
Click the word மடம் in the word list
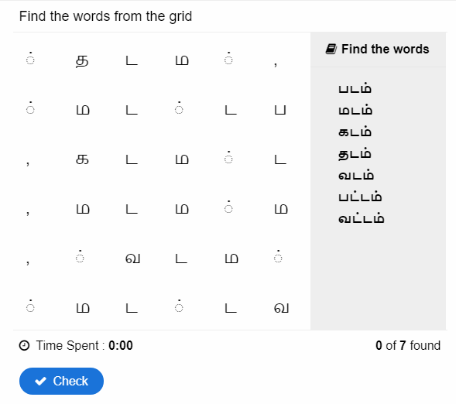pos(355,110)
